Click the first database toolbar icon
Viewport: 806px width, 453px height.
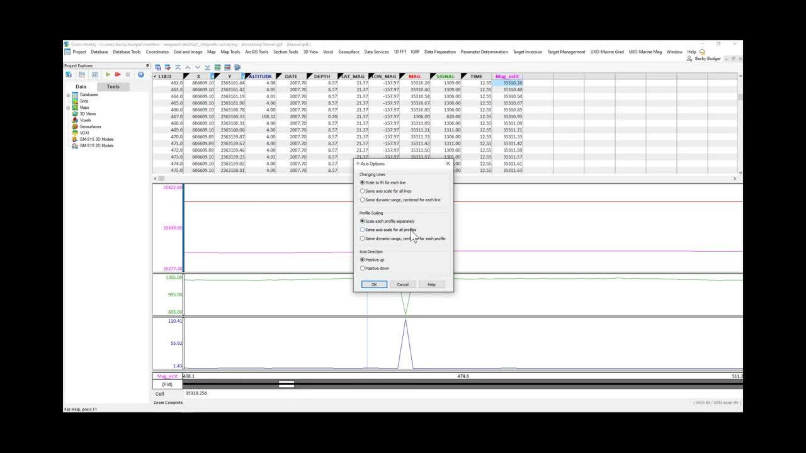click(x=158, y=67)
